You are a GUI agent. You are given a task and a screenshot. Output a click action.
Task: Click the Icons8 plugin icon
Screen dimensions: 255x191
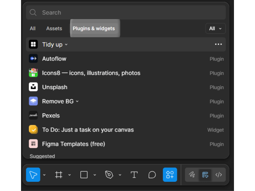point(33,73)
